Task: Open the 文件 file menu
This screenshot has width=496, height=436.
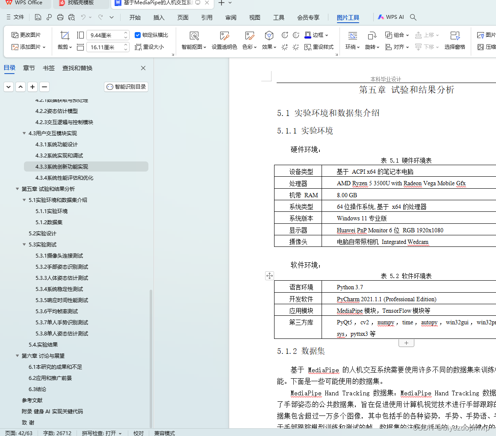Action: (x=15, y=17)
